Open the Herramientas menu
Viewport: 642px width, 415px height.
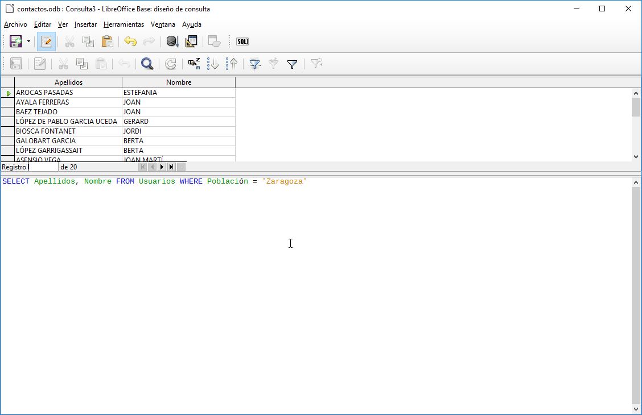(124, 24)
